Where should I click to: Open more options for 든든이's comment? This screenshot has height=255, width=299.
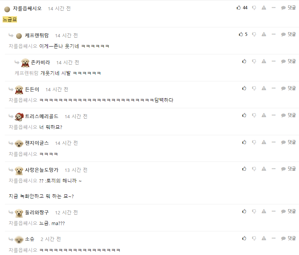point(274,88)
